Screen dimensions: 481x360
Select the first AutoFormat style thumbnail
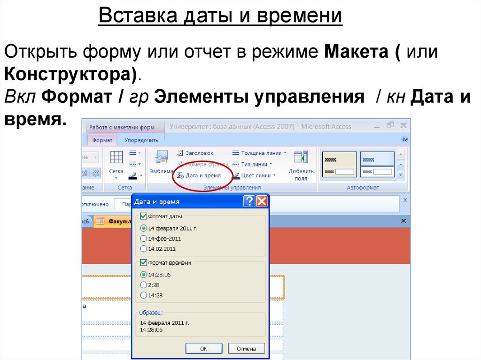click(x=339, y=165)
